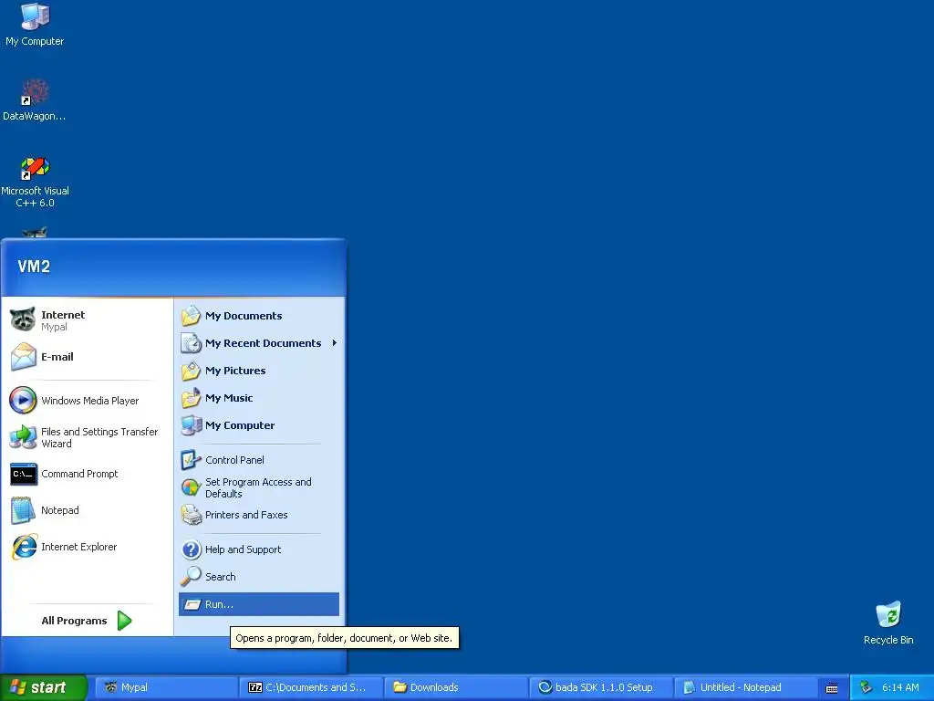Viewport: 934px width, 701px height.
Task: Click the My Music folder icon
Action: tap(192, 398)
